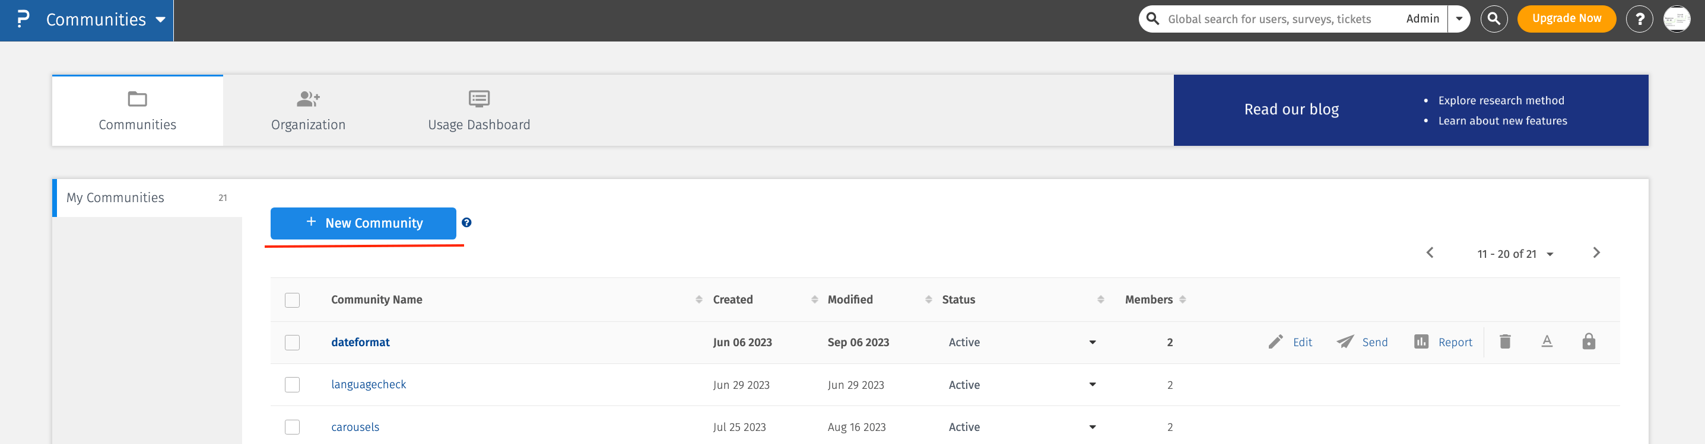Click the round search icon button

[1494, 19]
